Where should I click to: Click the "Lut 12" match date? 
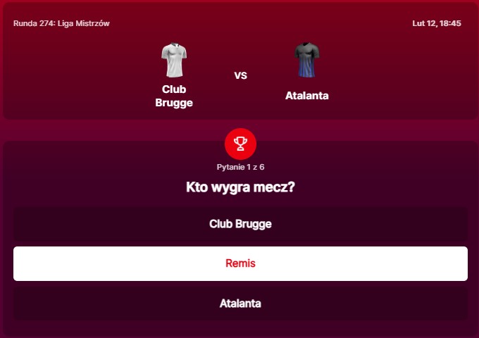423,23
